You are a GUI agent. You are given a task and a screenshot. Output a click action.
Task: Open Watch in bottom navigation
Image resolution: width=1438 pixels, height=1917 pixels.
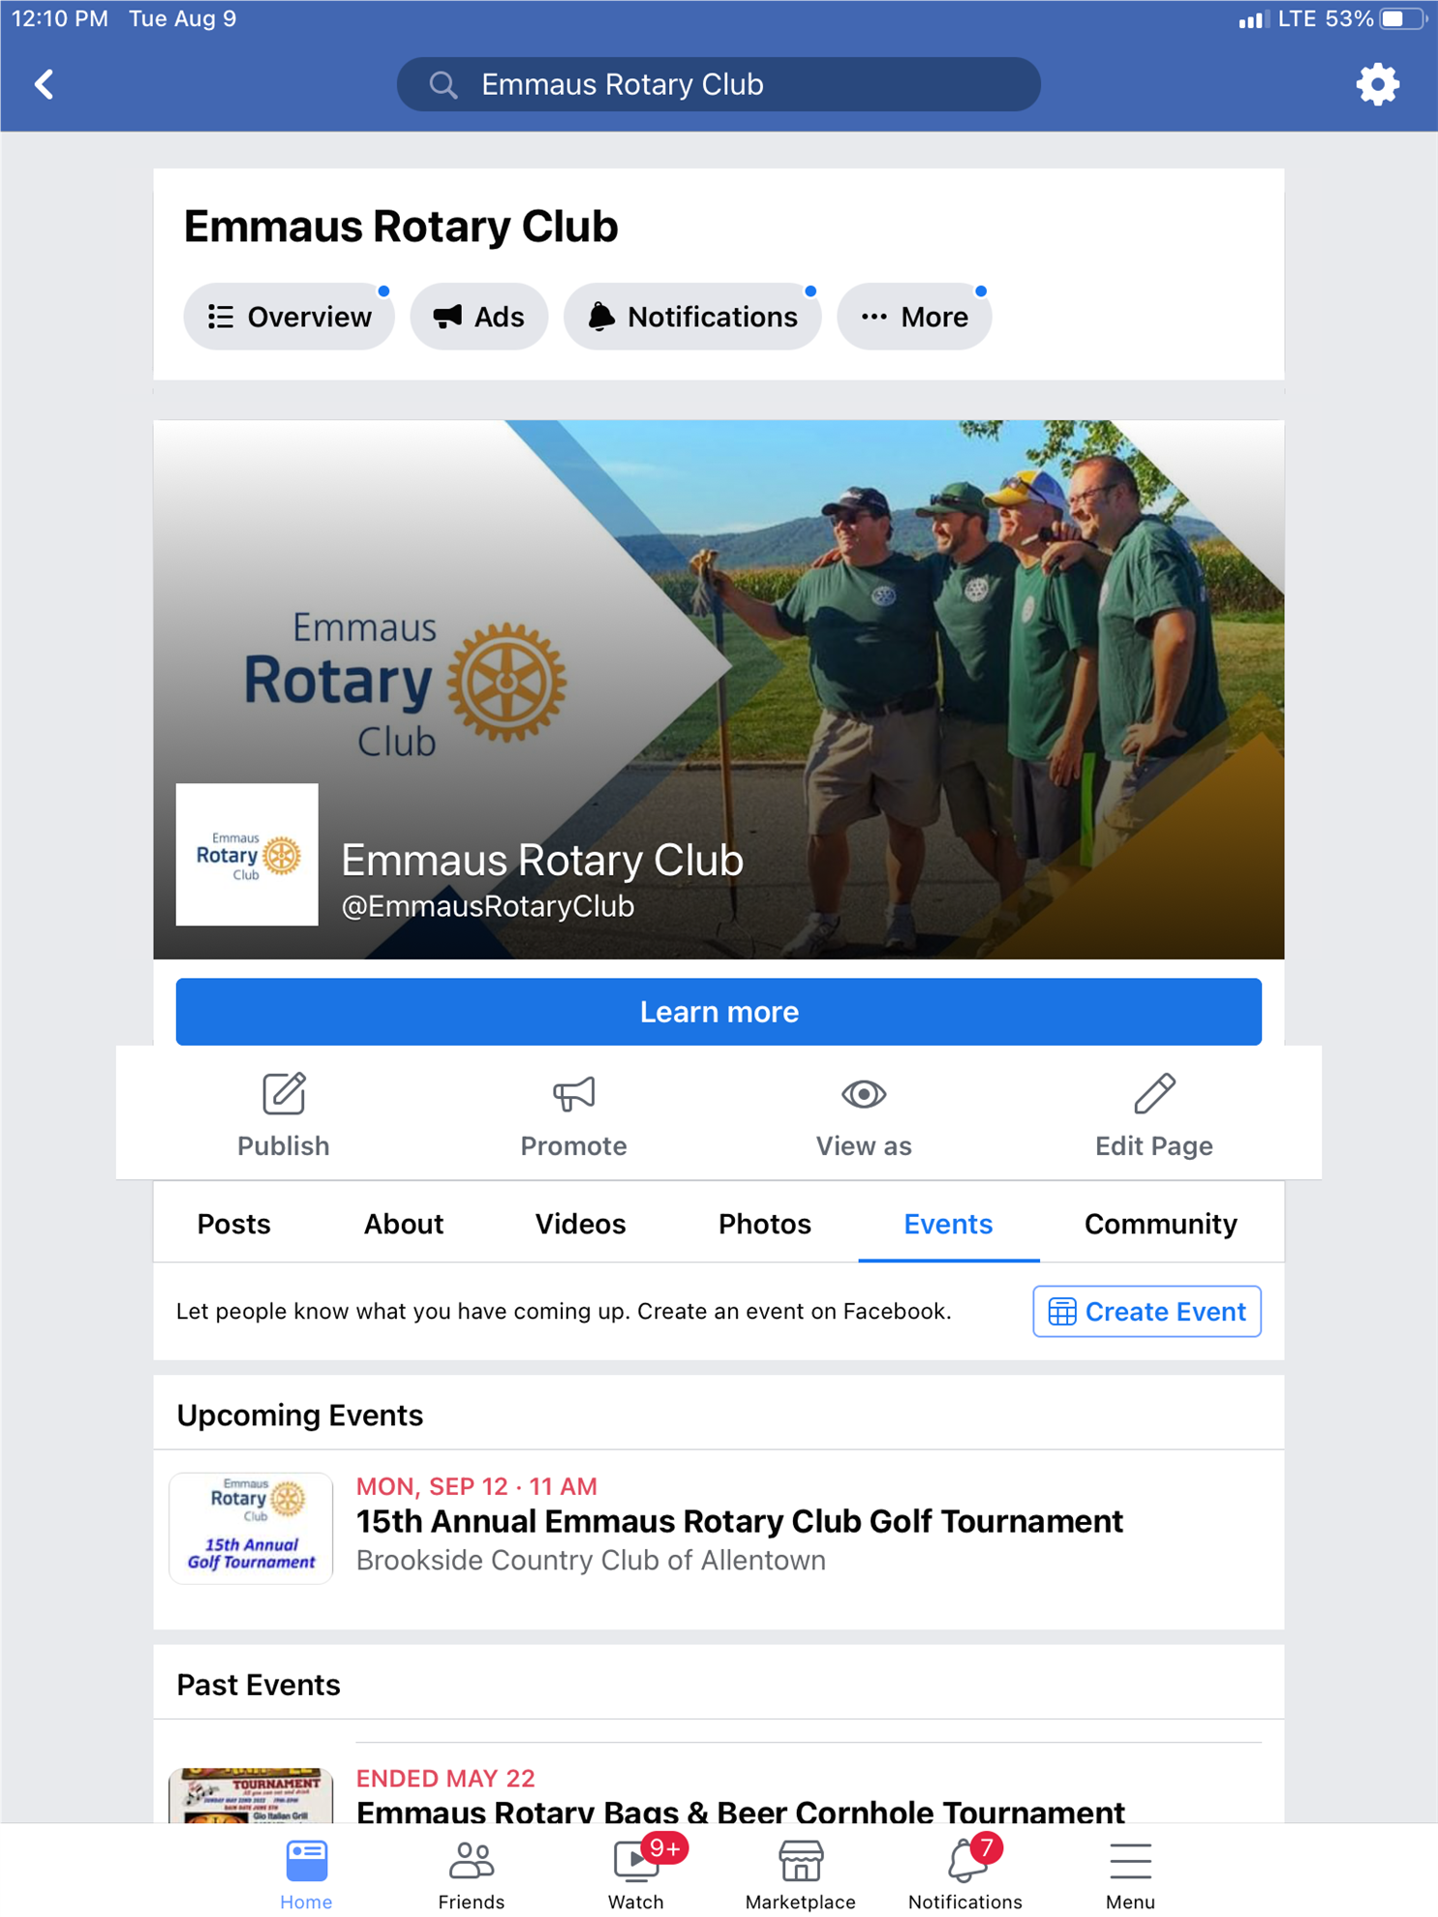635,1873
